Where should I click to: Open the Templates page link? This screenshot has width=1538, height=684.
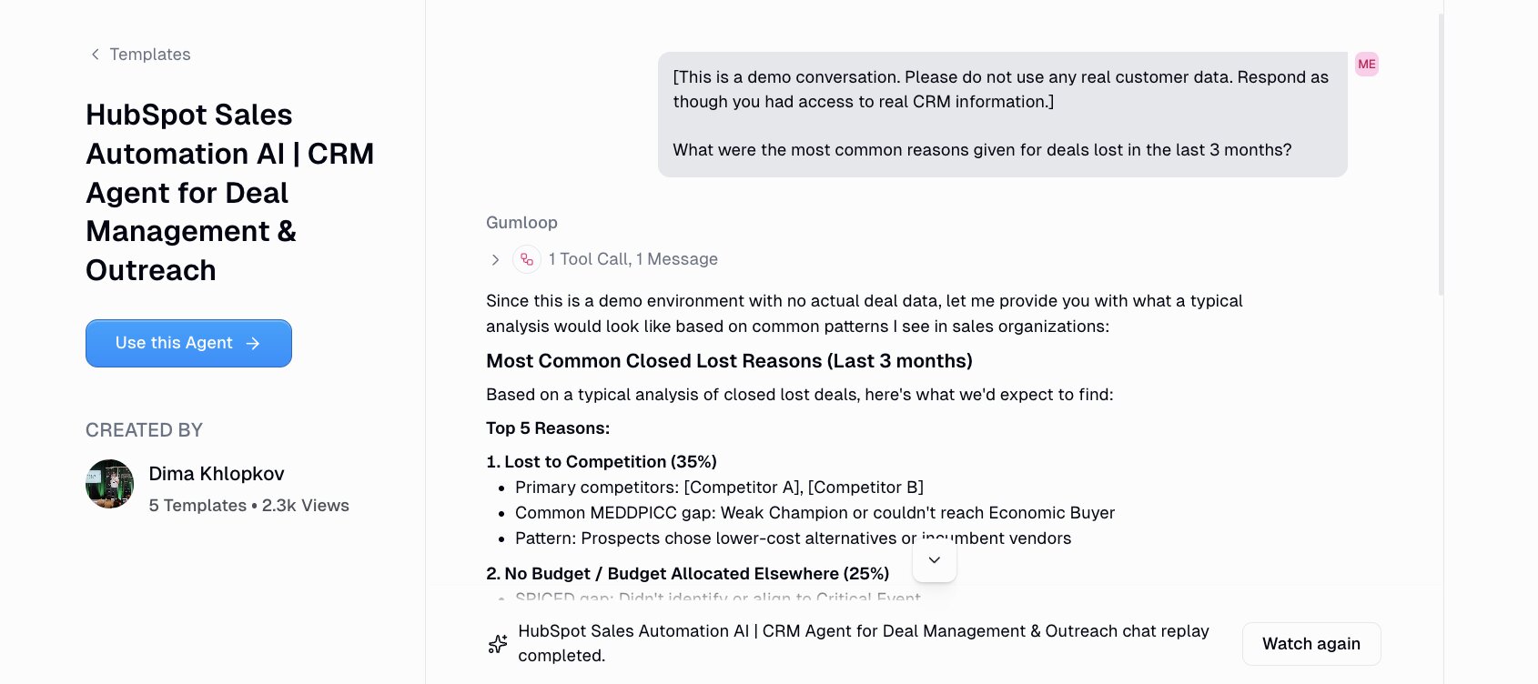(149, 55)
